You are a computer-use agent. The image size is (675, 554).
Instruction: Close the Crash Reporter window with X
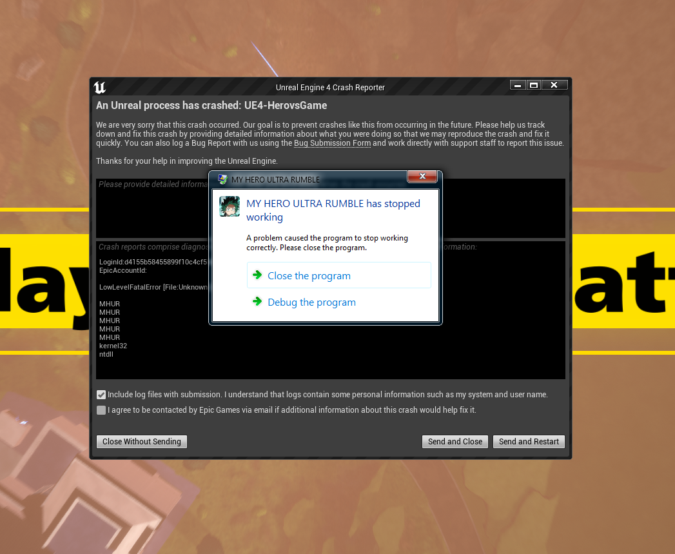click(554, 85)
